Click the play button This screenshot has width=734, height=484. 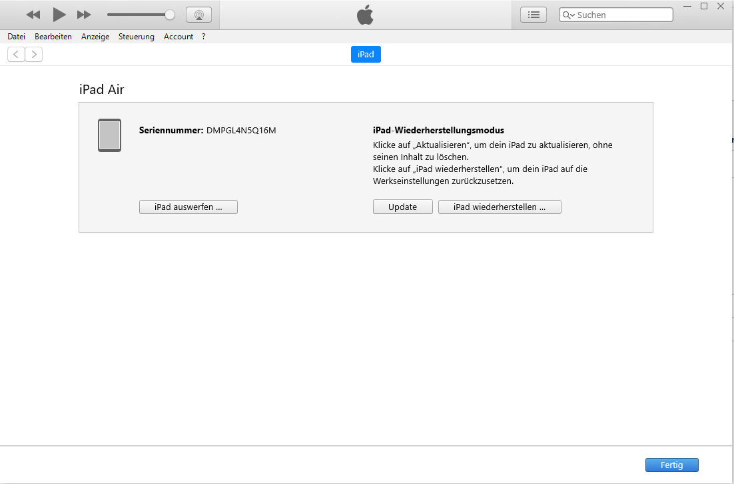click(59, 15)
